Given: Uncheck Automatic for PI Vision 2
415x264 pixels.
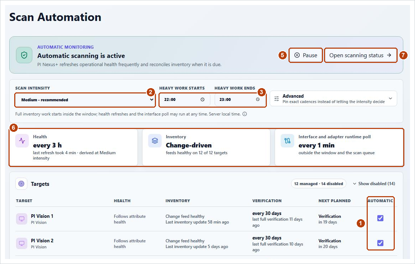Looking at the screenshot, I should [x=380, y=243].
